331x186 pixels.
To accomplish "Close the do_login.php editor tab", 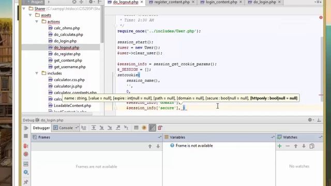I will pos(279,2).
